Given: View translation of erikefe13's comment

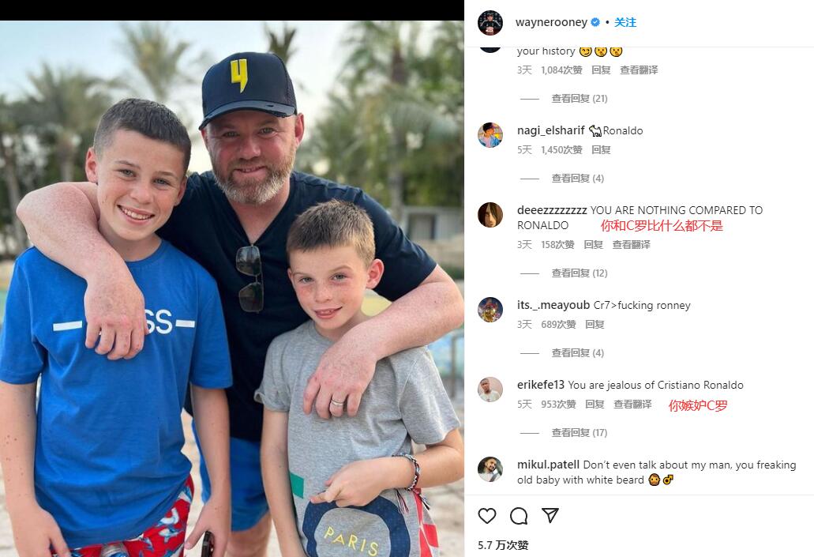Looking at the screenshot, I should [x=632, y=405].
